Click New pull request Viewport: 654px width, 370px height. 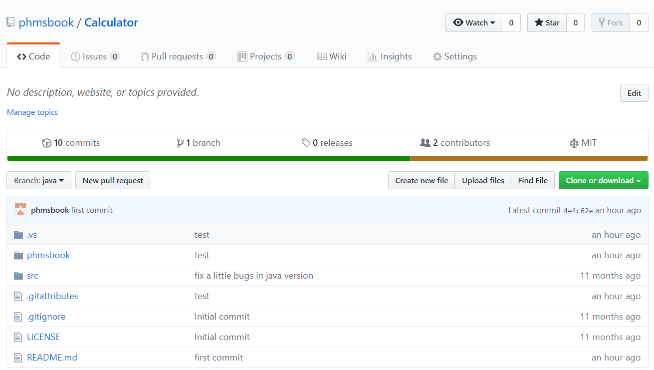click(113, 180)
